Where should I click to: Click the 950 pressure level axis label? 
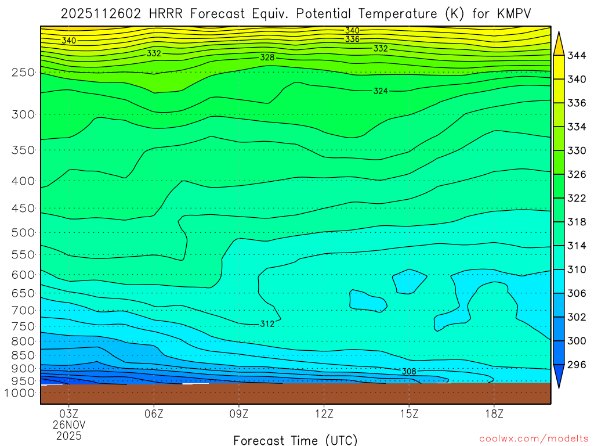(23, 381)
